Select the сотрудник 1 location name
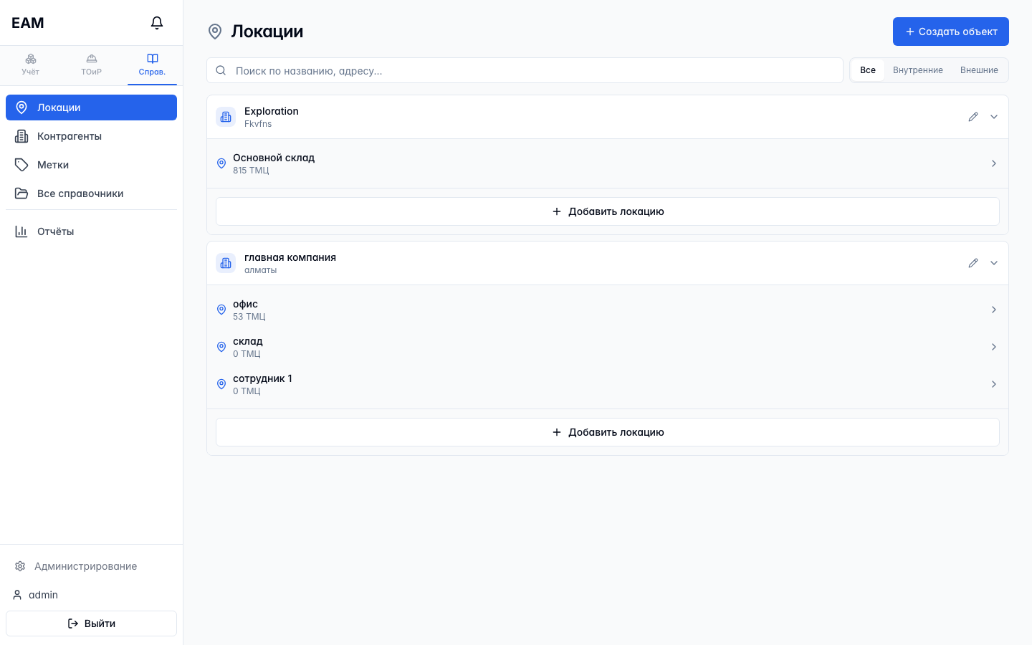Image resolution: width=1032 pixels, height=645 pixels. pyautogui.click(x=262, y=378)
